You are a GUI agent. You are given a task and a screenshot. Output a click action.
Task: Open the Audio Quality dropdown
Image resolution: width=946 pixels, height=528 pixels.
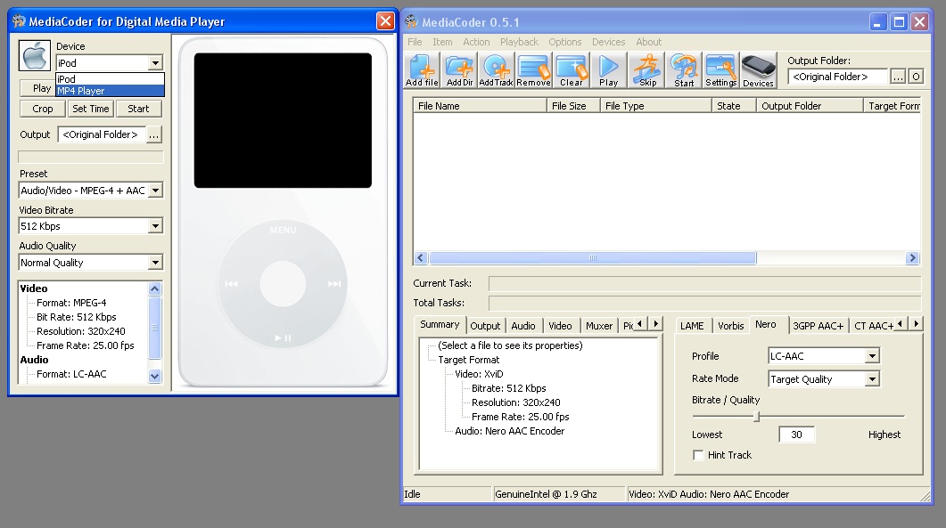click(x=155, y=262)
